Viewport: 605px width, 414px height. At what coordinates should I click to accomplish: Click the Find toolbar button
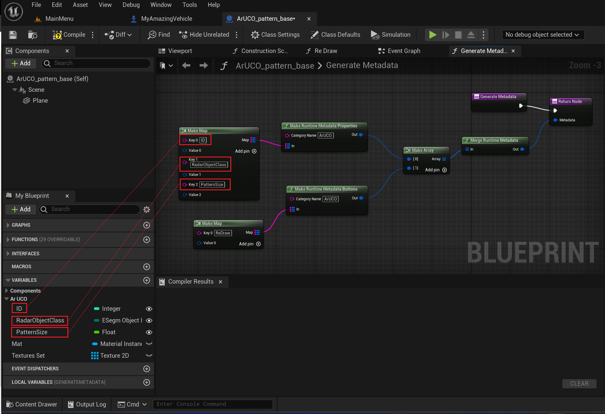[x=159, y=35]
